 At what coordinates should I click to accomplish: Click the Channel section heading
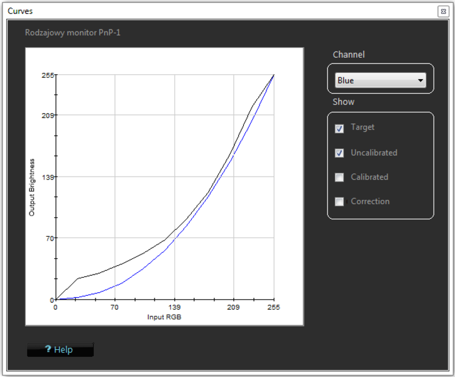click(x=348, y=55)
